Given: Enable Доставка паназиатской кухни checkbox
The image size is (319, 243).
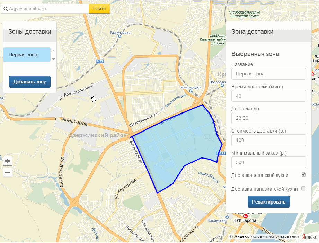Looking at the screenshot, I should point(304,189).
